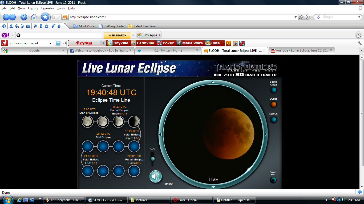Click the SNAP PIC camera button
The height and width of the screenshot is (204, 364).
(273, 180)
